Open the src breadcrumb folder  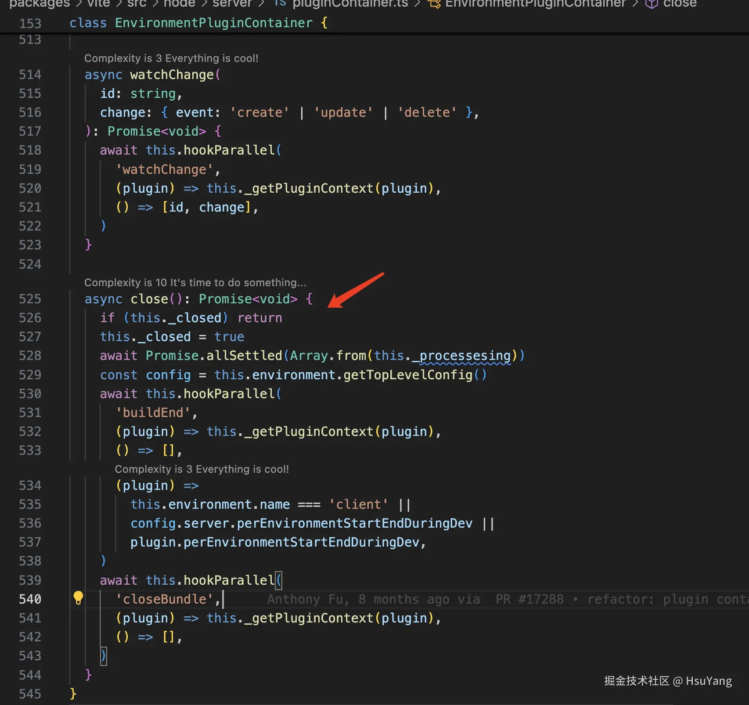point(137,4)
